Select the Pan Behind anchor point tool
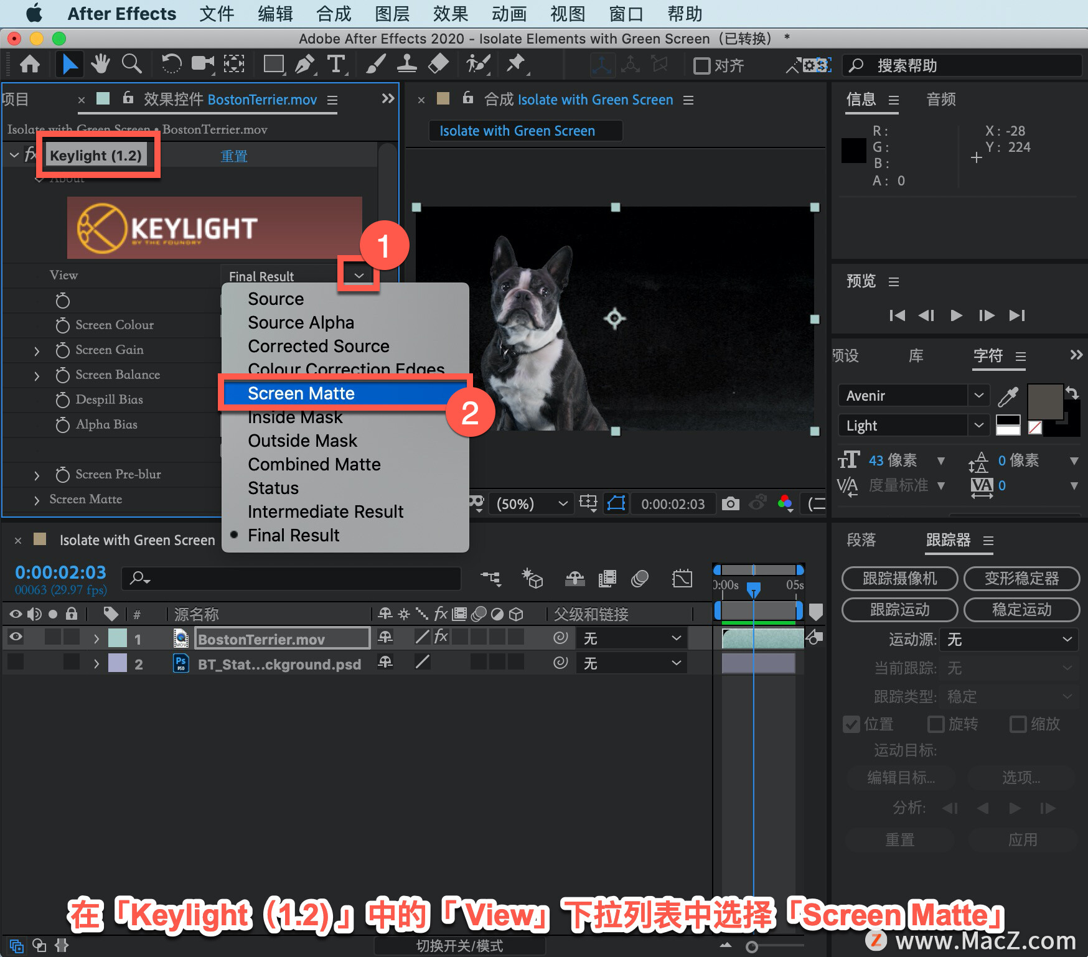 pyautogui.click(x=234, y=64)
